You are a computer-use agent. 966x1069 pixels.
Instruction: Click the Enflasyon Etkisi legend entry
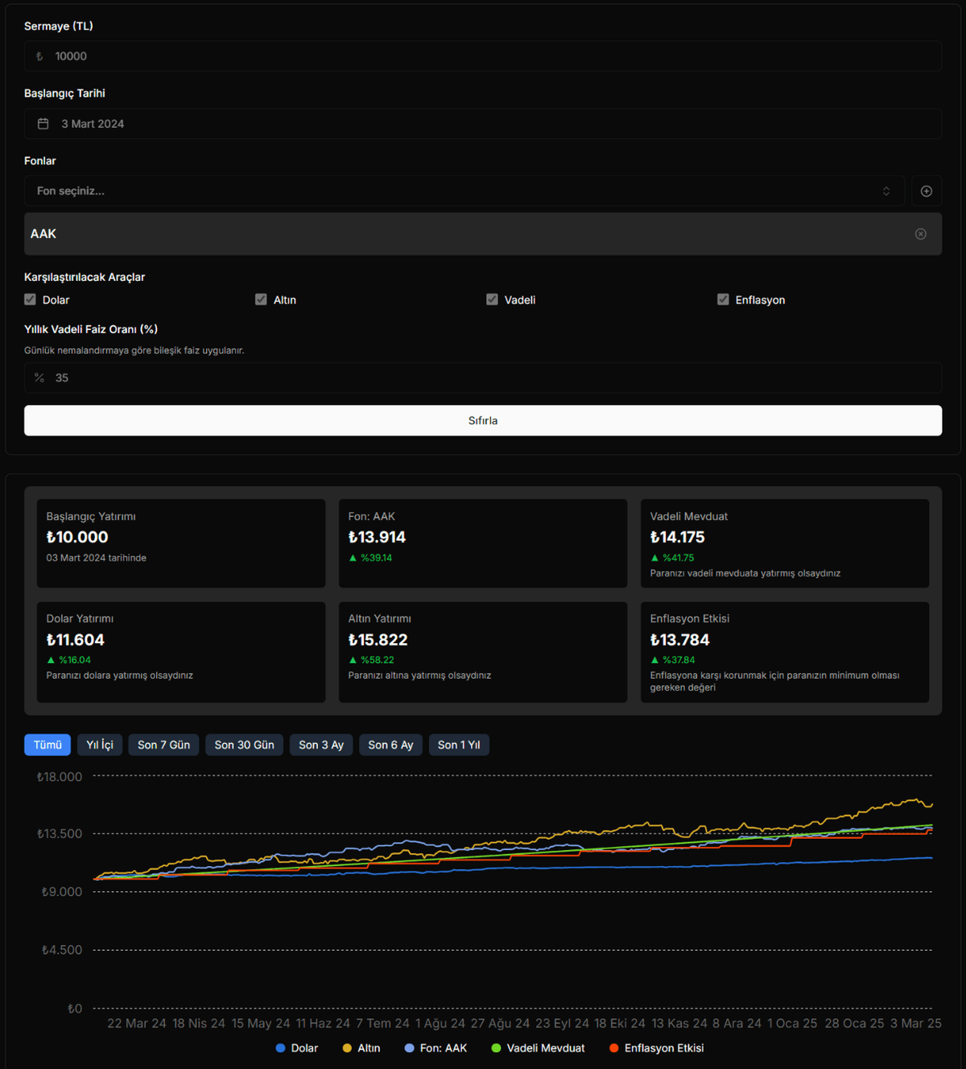click(656, 1048)
